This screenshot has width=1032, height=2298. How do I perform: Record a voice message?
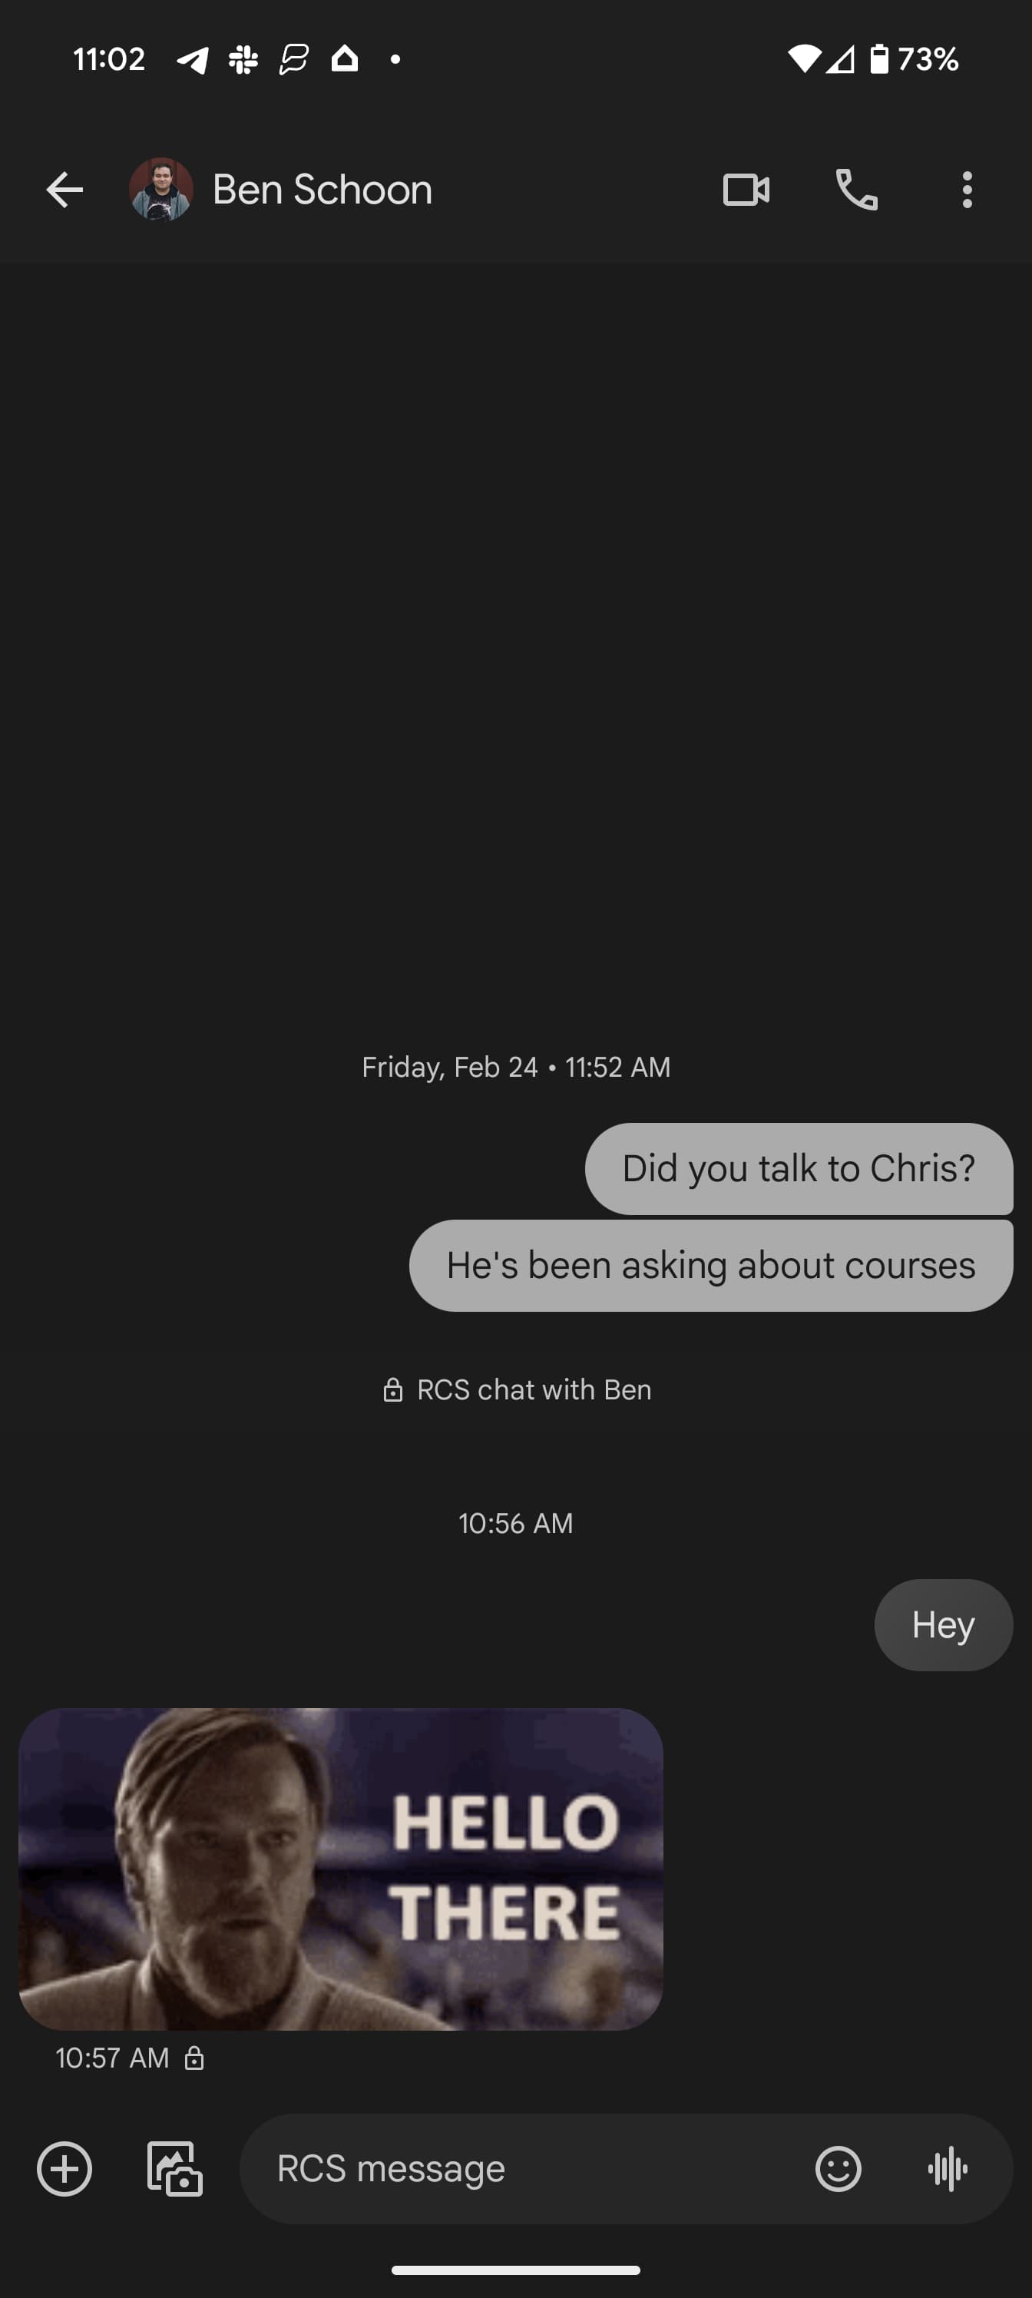948,2167
